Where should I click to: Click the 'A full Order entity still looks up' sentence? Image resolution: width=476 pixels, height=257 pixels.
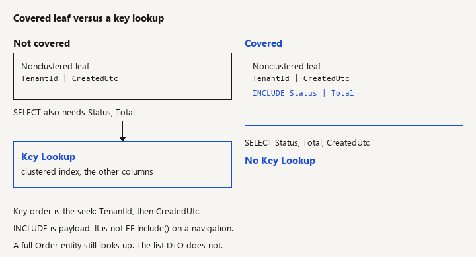(x=118, y=245)
